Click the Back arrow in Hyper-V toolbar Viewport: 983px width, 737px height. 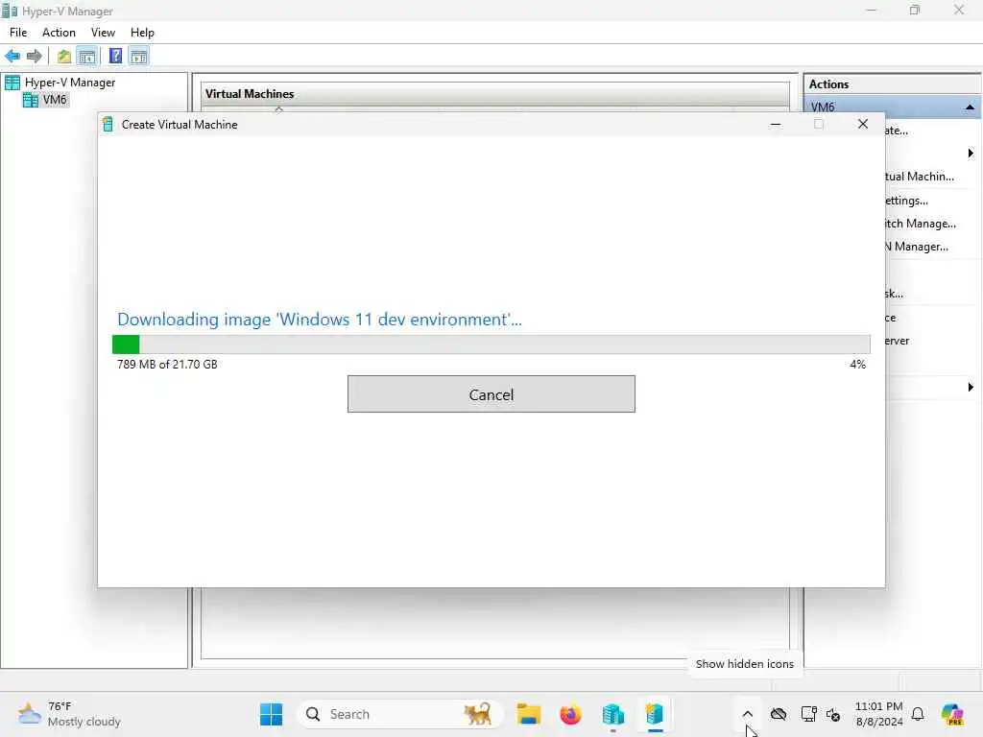click(x=12, y=57)
